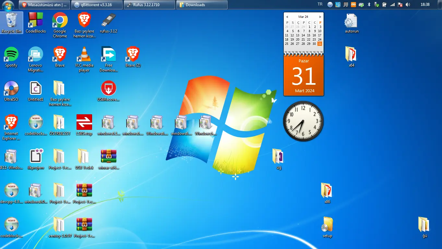Select the ventoy-1.0.97 folder
Screen dimensions: 442x249
coord(60,227)
